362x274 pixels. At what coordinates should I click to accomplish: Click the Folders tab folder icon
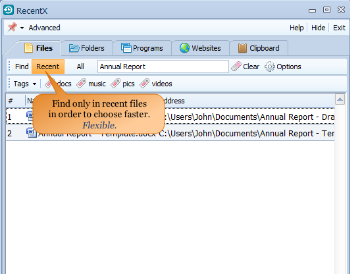[74, 48]
